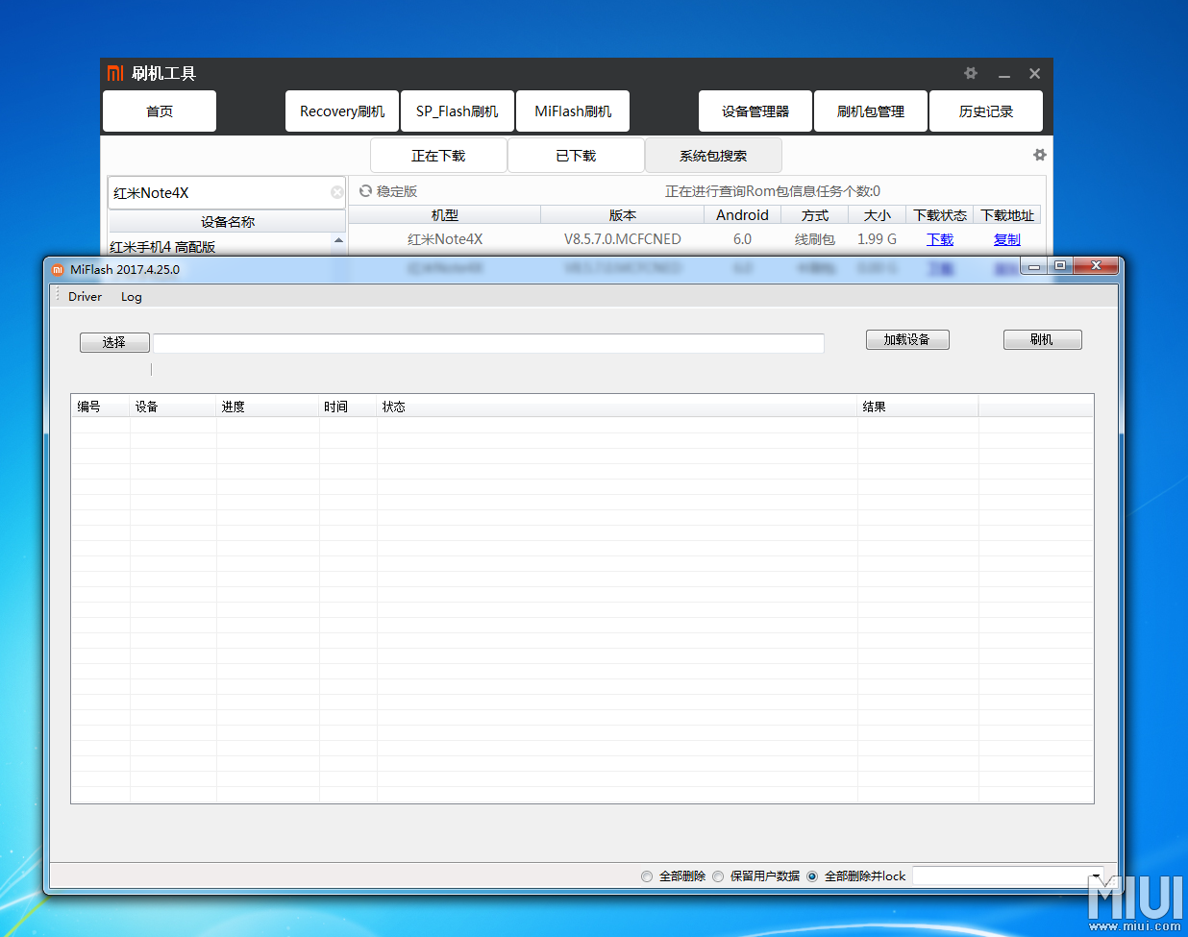Open the 设备管理器 device manager
The height and width of the screenshot is (937, 1188).
coord(755,111)
